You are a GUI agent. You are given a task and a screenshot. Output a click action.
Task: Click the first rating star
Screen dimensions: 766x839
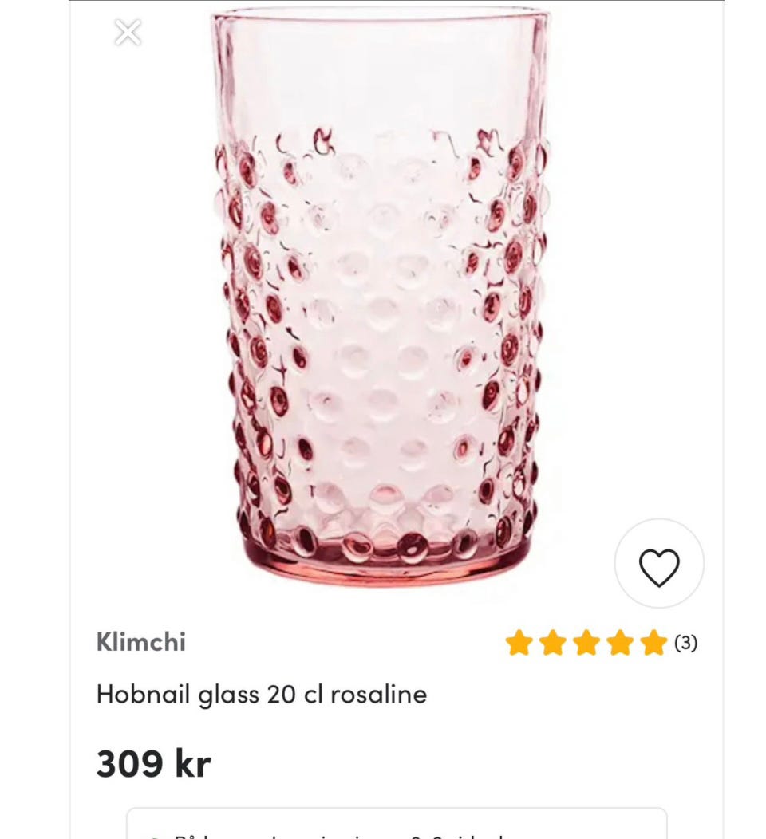point(519,643)
